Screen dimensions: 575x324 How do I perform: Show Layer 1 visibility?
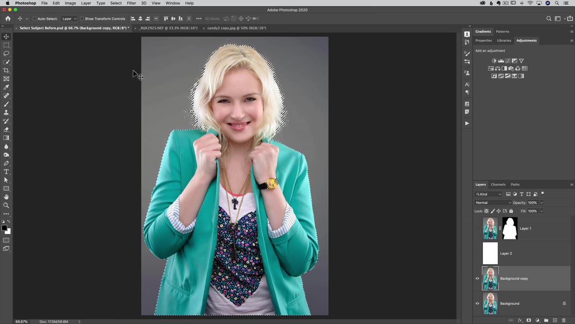pos(477,229)
